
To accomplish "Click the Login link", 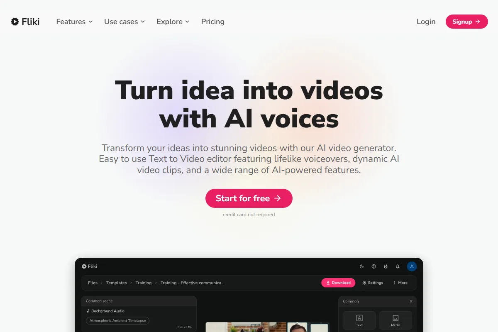I will [426, 22].
